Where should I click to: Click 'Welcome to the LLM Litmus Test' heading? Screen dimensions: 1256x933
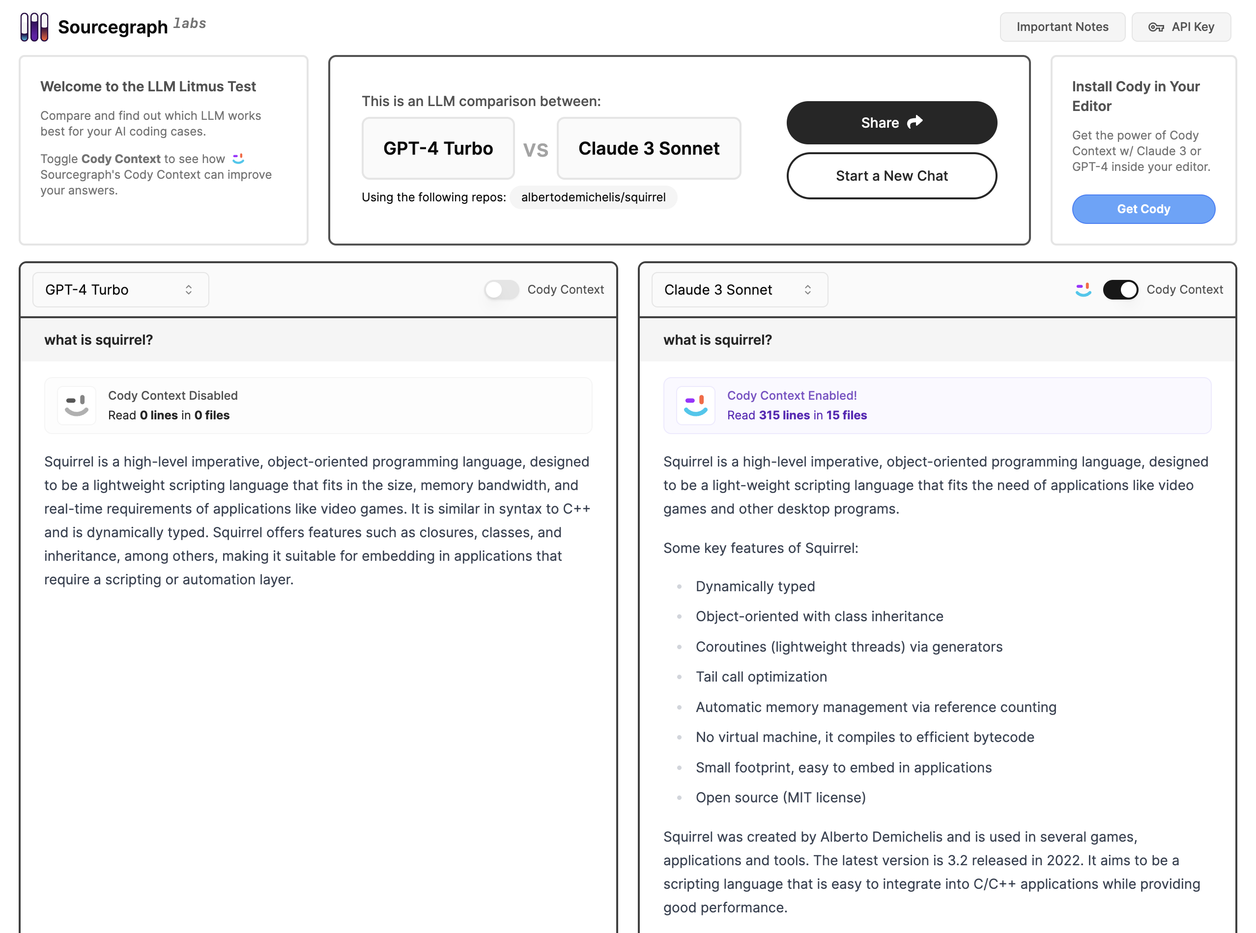pyautogui.click(x=148, y=86)
